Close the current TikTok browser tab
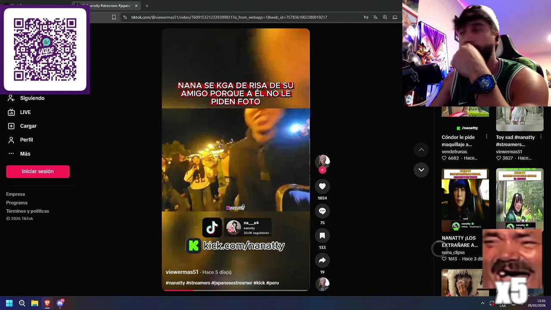 pos(136,6)
